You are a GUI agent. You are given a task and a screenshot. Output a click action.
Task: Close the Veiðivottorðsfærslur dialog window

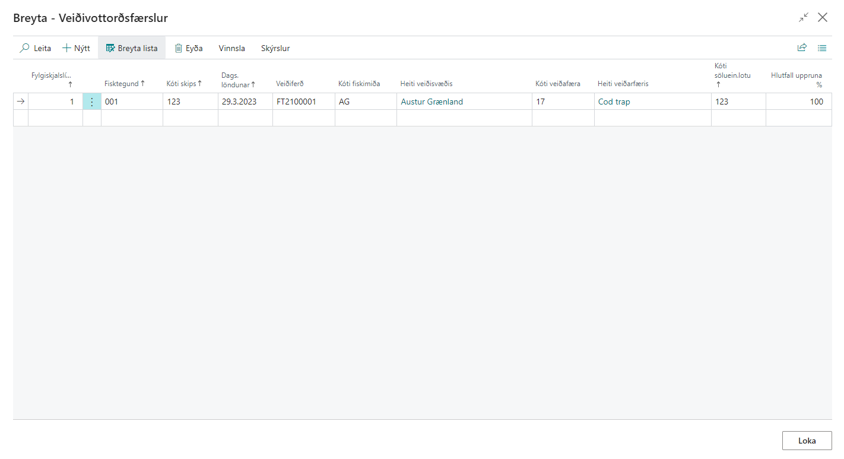[x=823, y=17]
